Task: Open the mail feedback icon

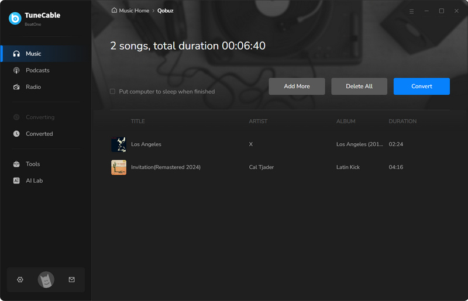Action: coord(71,279)
